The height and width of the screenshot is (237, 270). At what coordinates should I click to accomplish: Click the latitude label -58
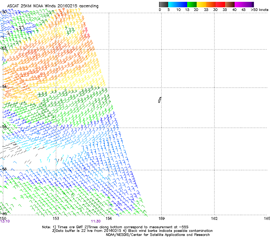pos(3,169)
